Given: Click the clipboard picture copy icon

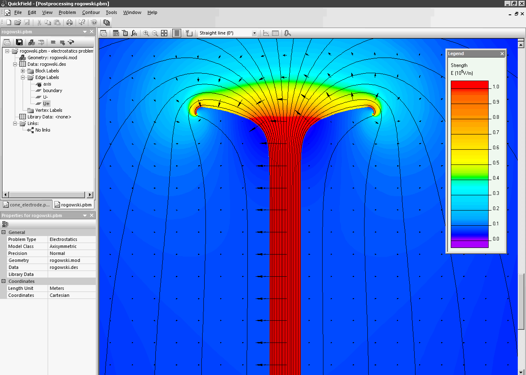Looking at the screenshot, I should (125, 33).
